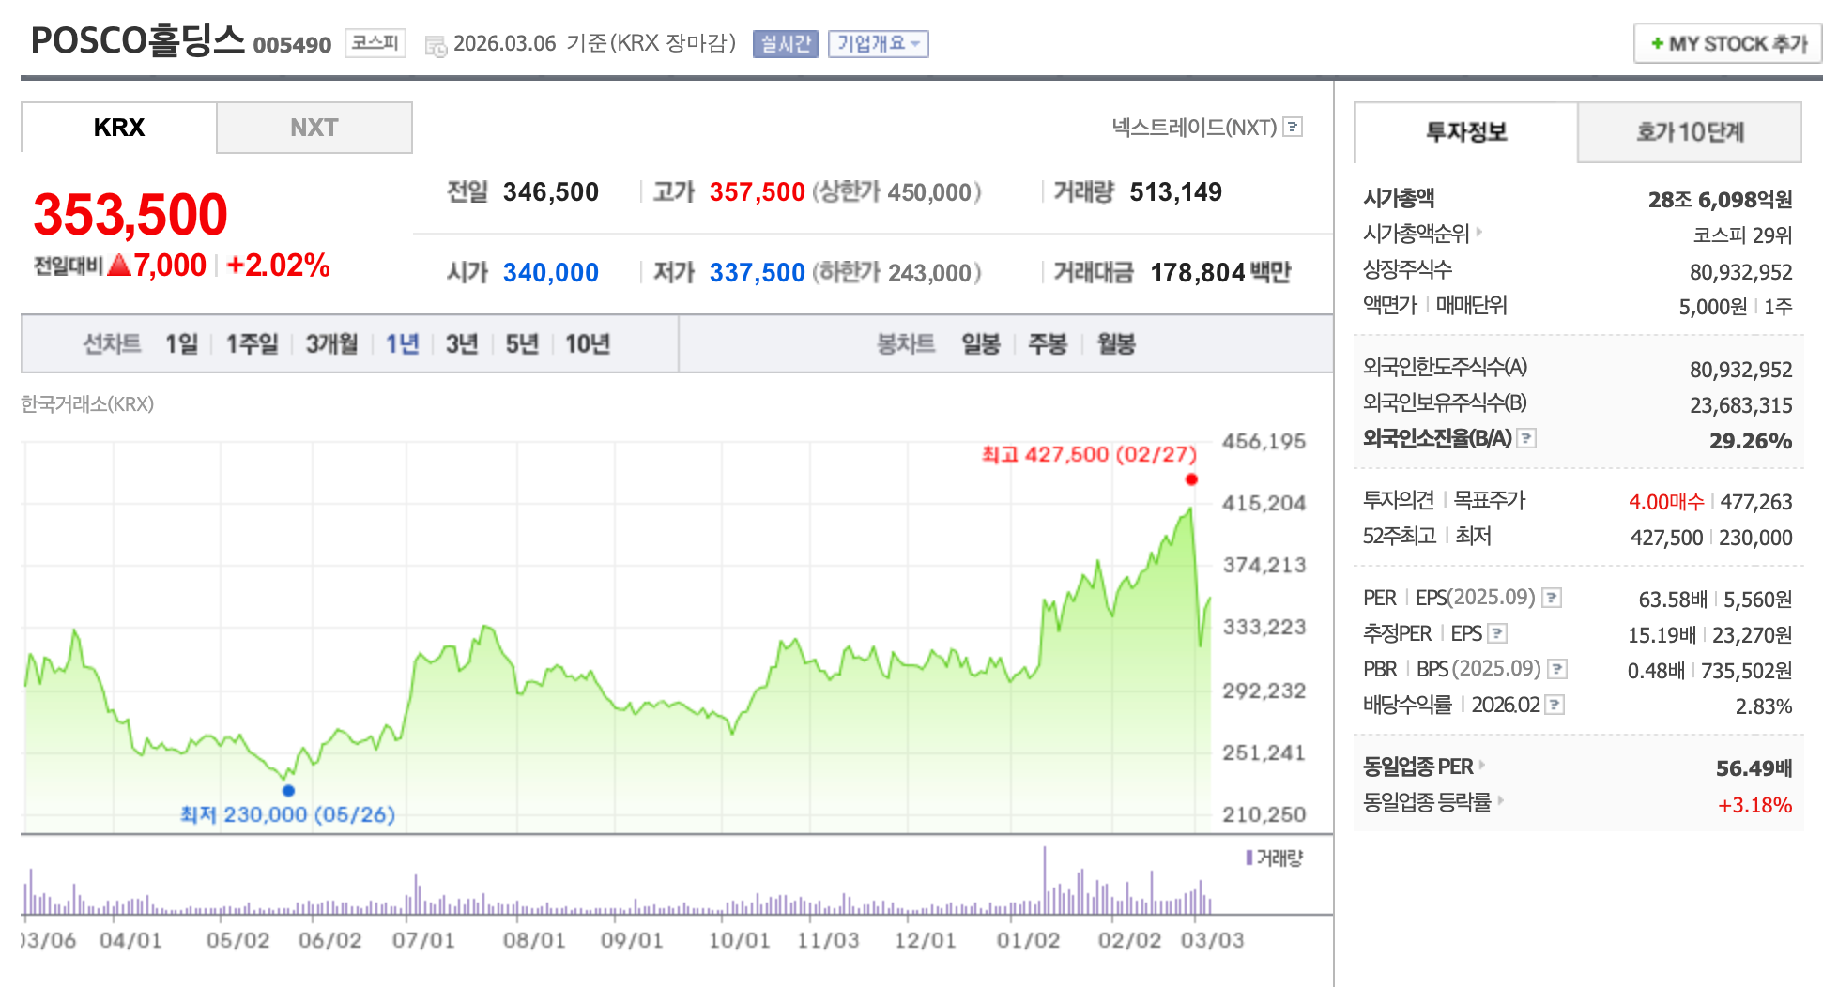Select the 5년 line chart period

(522, 344)
